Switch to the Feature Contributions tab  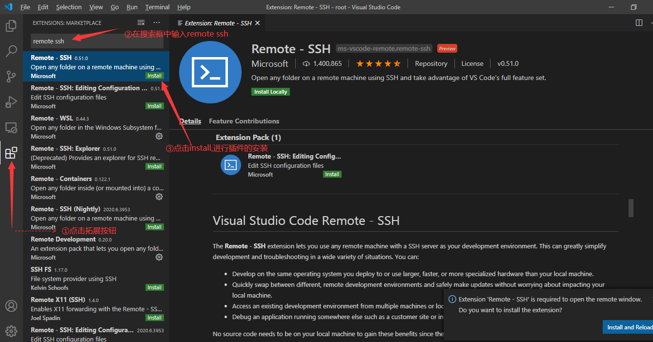pos(244,121)
